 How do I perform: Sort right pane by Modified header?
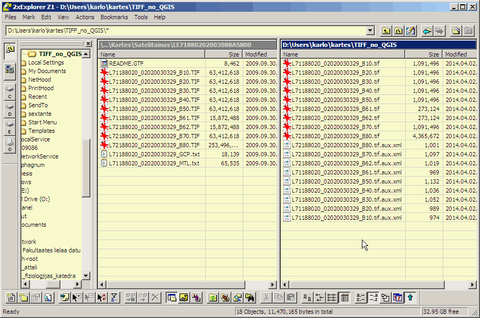[x=460, y=54]
